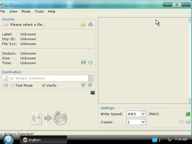Screen dimensions: 192x144
Task: Open the Mode menu
Action: coord(26,11)
